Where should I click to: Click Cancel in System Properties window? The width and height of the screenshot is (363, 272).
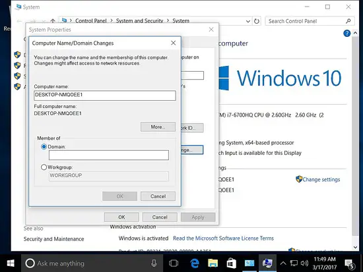click(x=160, y=217)
